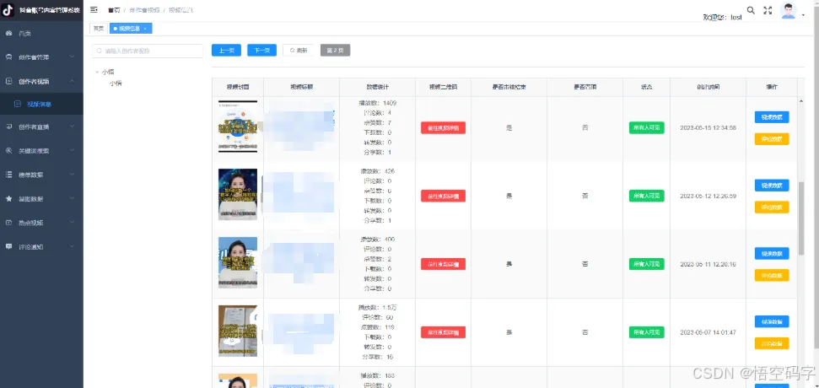Open the cover thumbnail of the 1.5万 plays video

click(238, 331)
